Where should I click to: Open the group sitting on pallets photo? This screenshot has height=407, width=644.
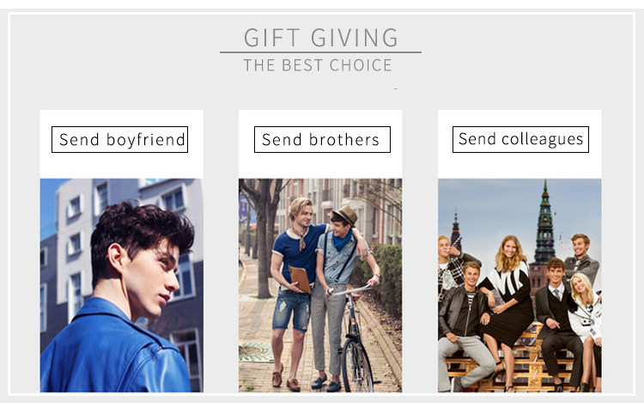(x=519, y=285)
